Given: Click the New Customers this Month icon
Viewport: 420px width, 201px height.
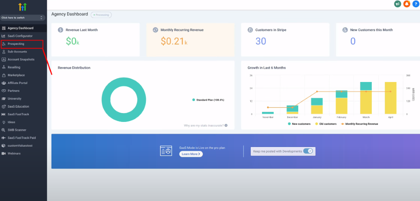Looking at the screenshot, I should (x=345, y=30).
